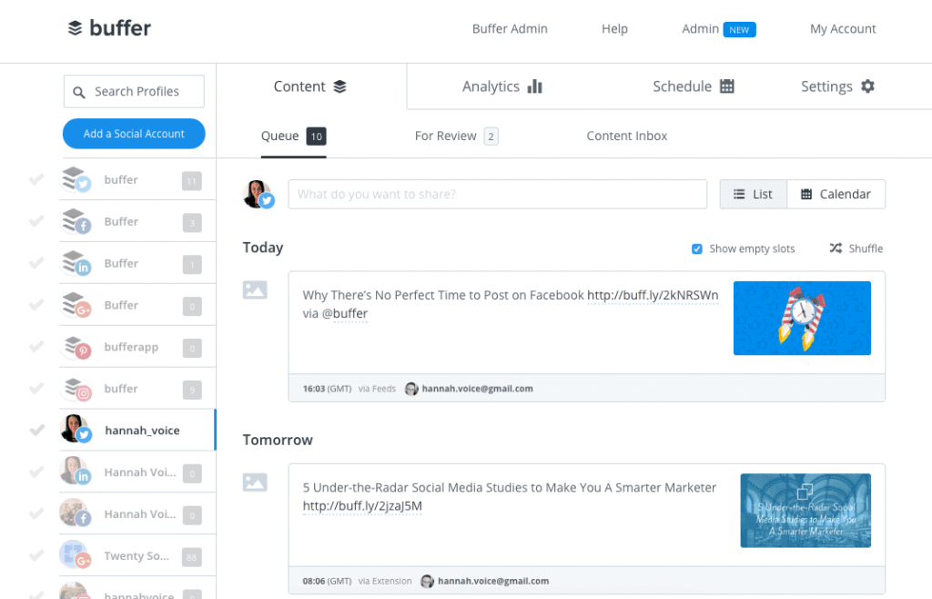Toggle the Show empty slots checkbox
This screenshot has height=599, width=932.
(696, 249)
